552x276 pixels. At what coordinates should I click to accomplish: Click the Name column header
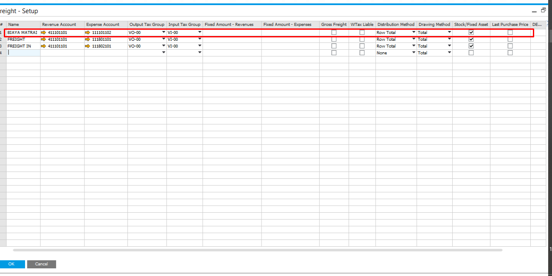tap(23, 25)
